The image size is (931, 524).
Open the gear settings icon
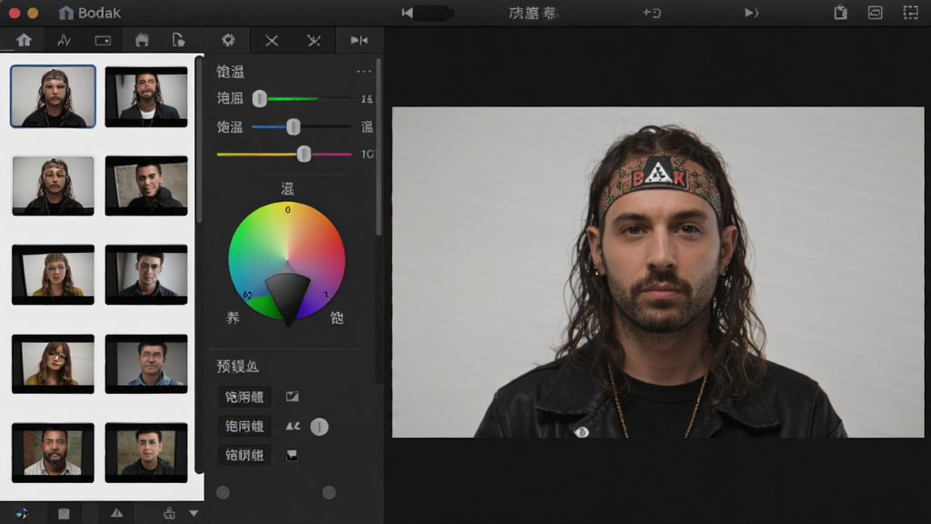tap(228, 40)
